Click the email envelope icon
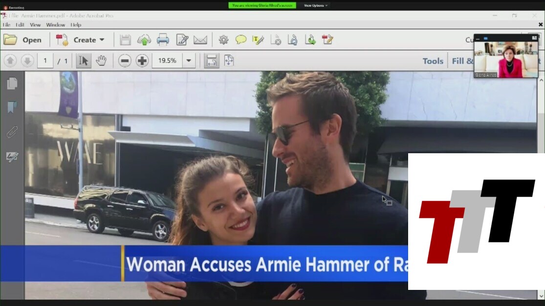The height and width of the screenshot is (306, 545). click(200, 40)
